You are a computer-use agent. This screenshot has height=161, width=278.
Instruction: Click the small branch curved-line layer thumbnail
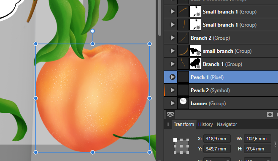183,51
